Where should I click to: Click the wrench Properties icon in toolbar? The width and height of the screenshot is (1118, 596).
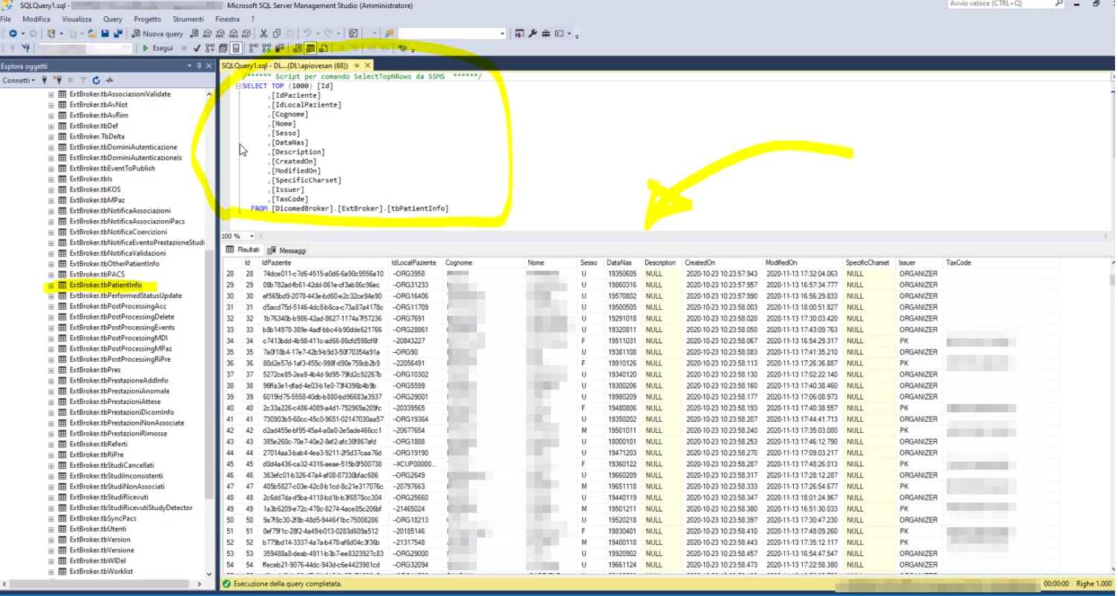click(532, 33)
